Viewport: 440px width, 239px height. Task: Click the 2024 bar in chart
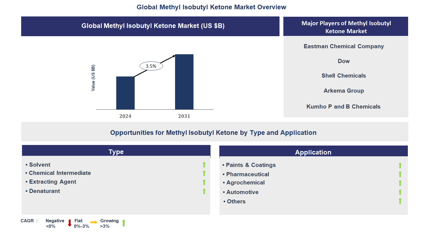[x=125, y=93]
